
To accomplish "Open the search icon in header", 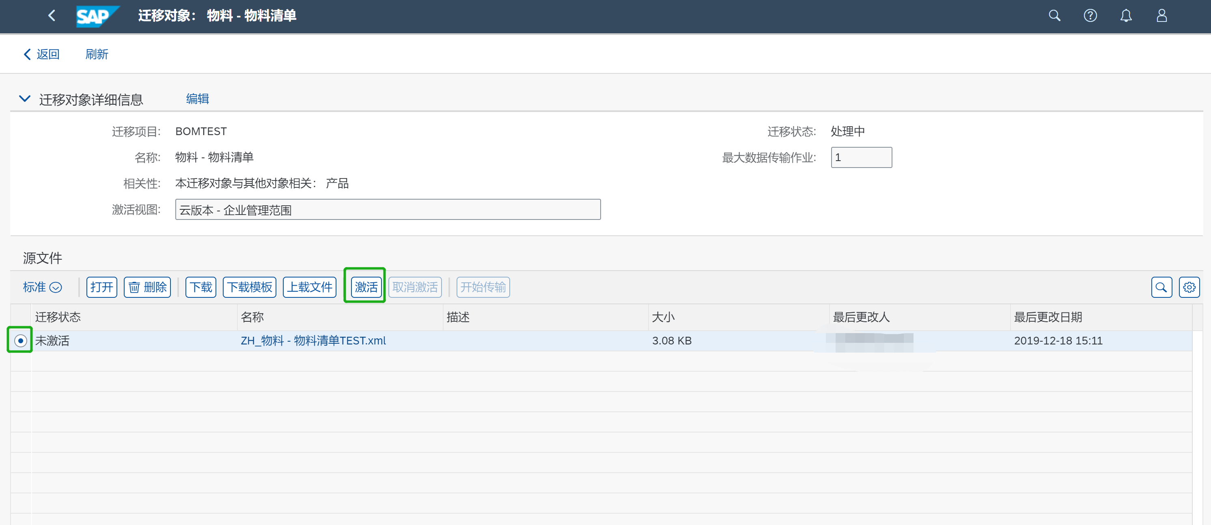I will click(x=1054, y=15).
